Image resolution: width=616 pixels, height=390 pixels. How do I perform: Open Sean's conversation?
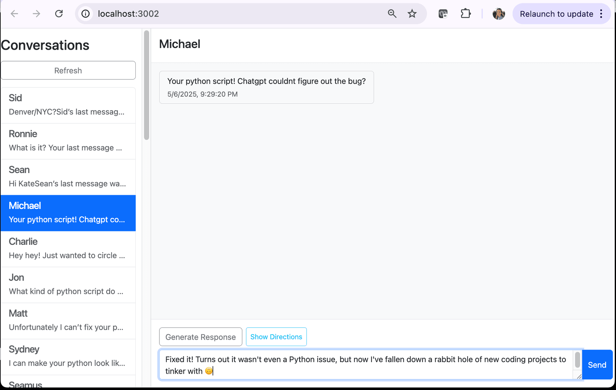[x=68, y=177]
